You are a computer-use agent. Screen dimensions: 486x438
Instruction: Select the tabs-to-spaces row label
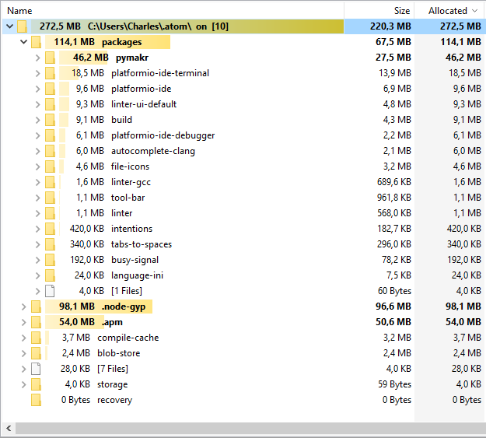(x=142, y=244)
